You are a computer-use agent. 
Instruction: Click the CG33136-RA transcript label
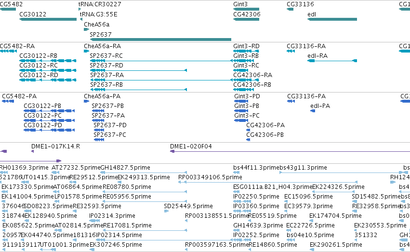(x=306, y=46)
